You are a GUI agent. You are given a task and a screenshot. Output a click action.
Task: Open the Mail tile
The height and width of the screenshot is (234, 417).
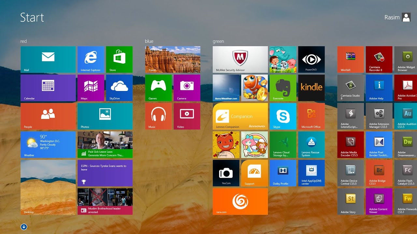point(48,59)
